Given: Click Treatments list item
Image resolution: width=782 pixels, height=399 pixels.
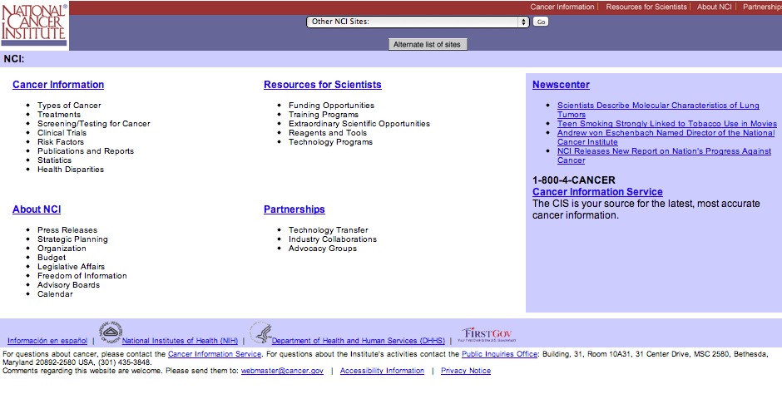Looking at the screenshot, I should tap(59, 115).
